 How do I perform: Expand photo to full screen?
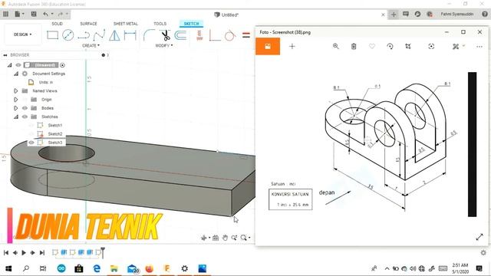click(x=479, y=237)
